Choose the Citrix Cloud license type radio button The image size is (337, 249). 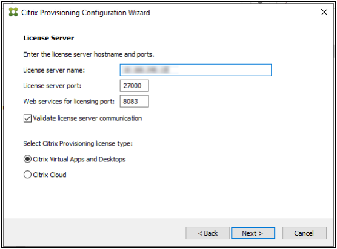click(x=27, y=175)
